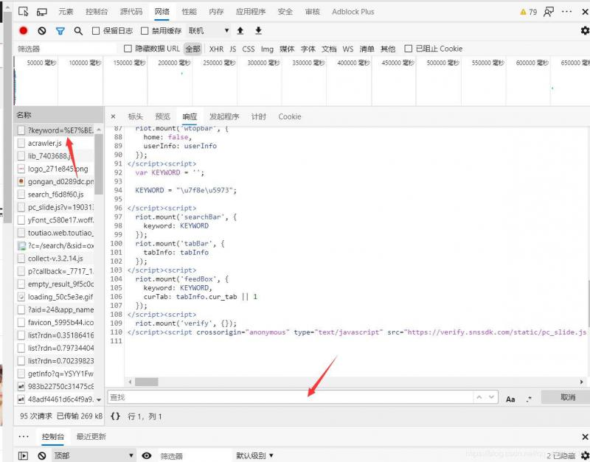Create live expression eye icon
Screen dimensions: 590x462
[x=146, y=455]
